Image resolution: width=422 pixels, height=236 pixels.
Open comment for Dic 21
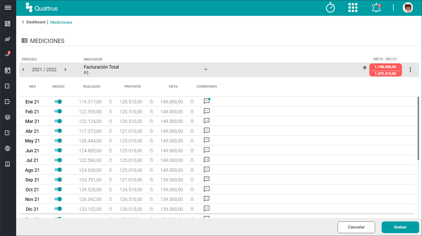click(207, 208)
